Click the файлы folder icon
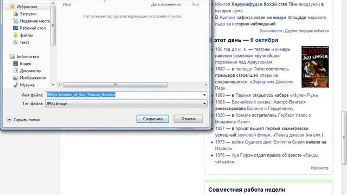This screenshot has width=347, height=195. tap(15, 35)
